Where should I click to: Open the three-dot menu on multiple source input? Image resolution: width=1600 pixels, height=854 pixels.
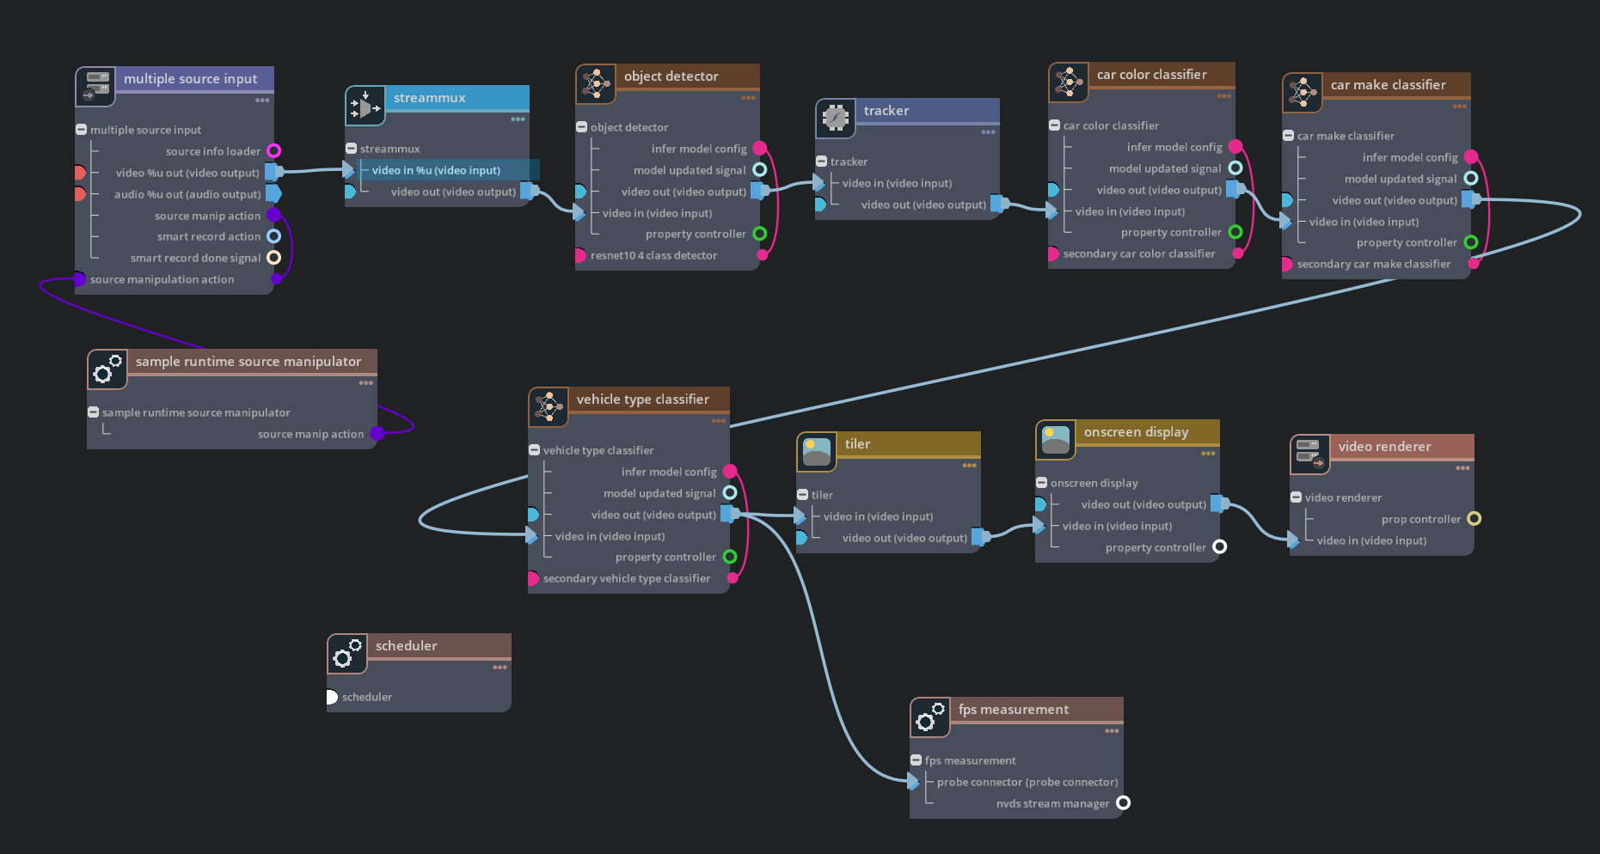(262, 101)
